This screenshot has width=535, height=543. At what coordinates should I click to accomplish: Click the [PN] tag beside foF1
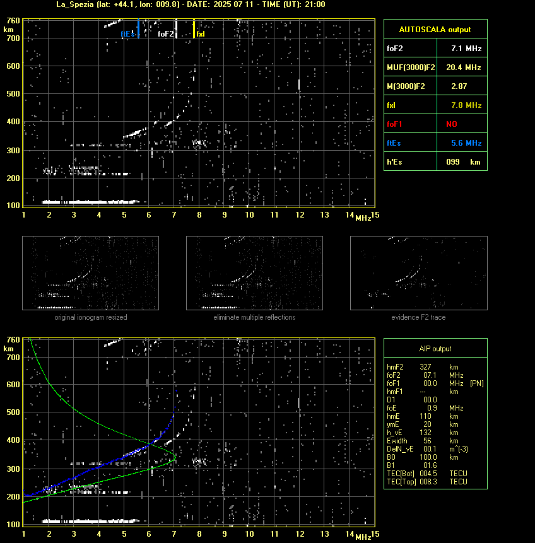(x=477, y=383)
